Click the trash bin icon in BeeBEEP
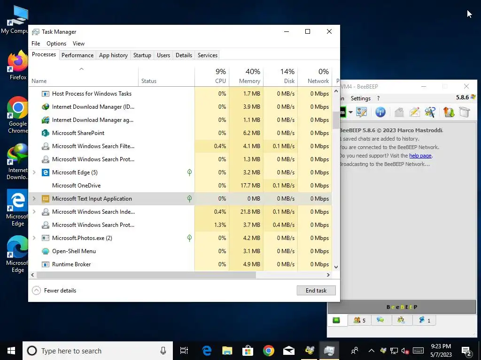 465,112
